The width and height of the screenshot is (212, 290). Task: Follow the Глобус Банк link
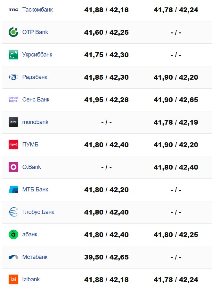click(38, 212)
